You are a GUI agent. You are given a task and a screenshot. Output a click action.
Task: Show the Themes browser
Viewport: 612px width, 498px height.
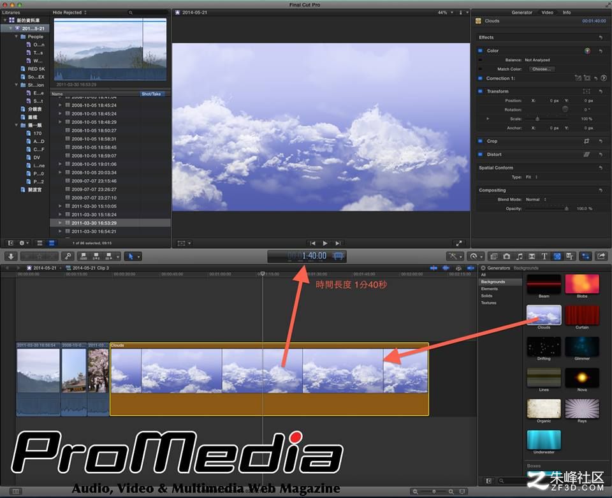tap(570, 256)
